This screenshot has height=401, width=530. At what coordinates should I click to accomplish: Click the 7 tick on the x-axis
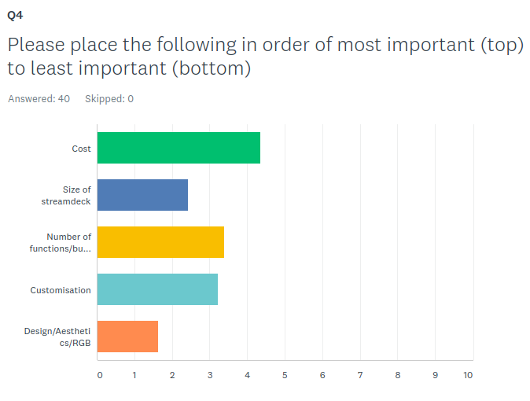(360, 375)
